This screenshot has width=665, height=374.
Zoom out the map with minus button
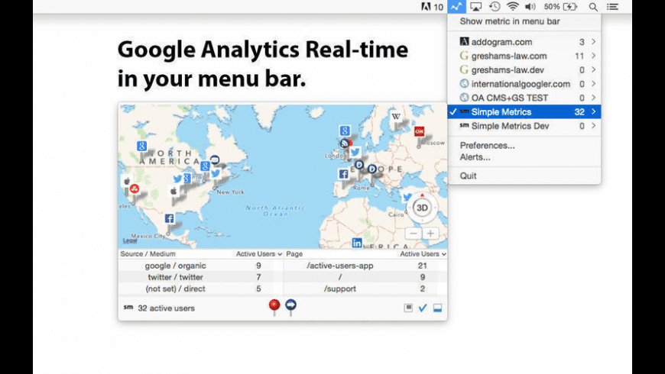413,234
